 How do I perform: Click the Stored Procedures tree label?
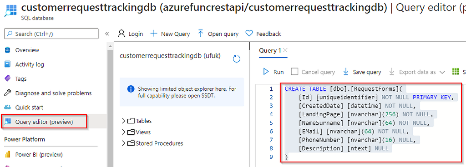[159, 143]
